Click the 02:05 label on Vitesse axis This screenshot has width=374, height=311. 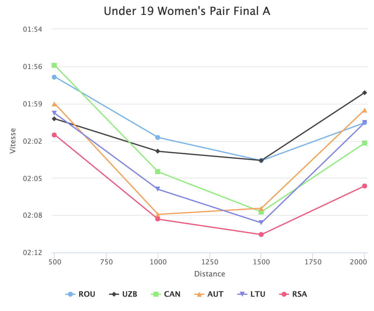point(33,178)
